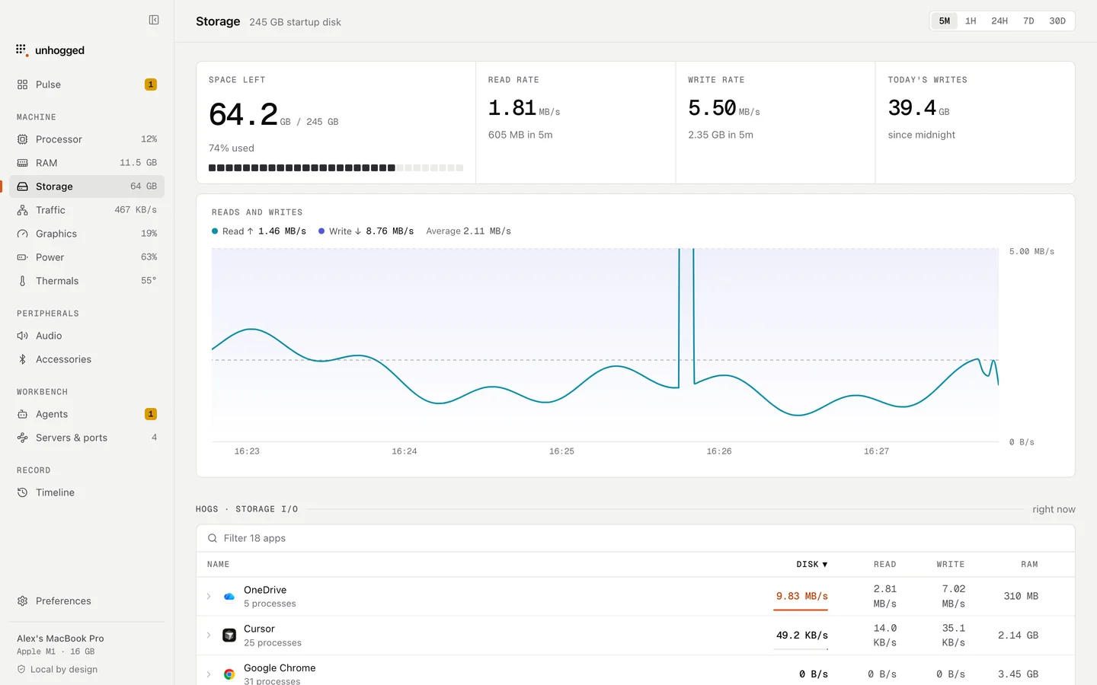This screenshot has height=685, width=1097.
Task: Click the Average 2.11 MB/s label
Action: pos(469,231)
